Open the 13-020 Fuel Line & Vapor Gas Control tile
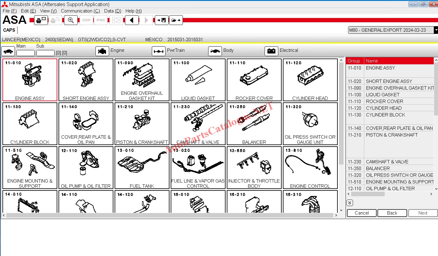 pyautogui.click(x=198, y=168)
